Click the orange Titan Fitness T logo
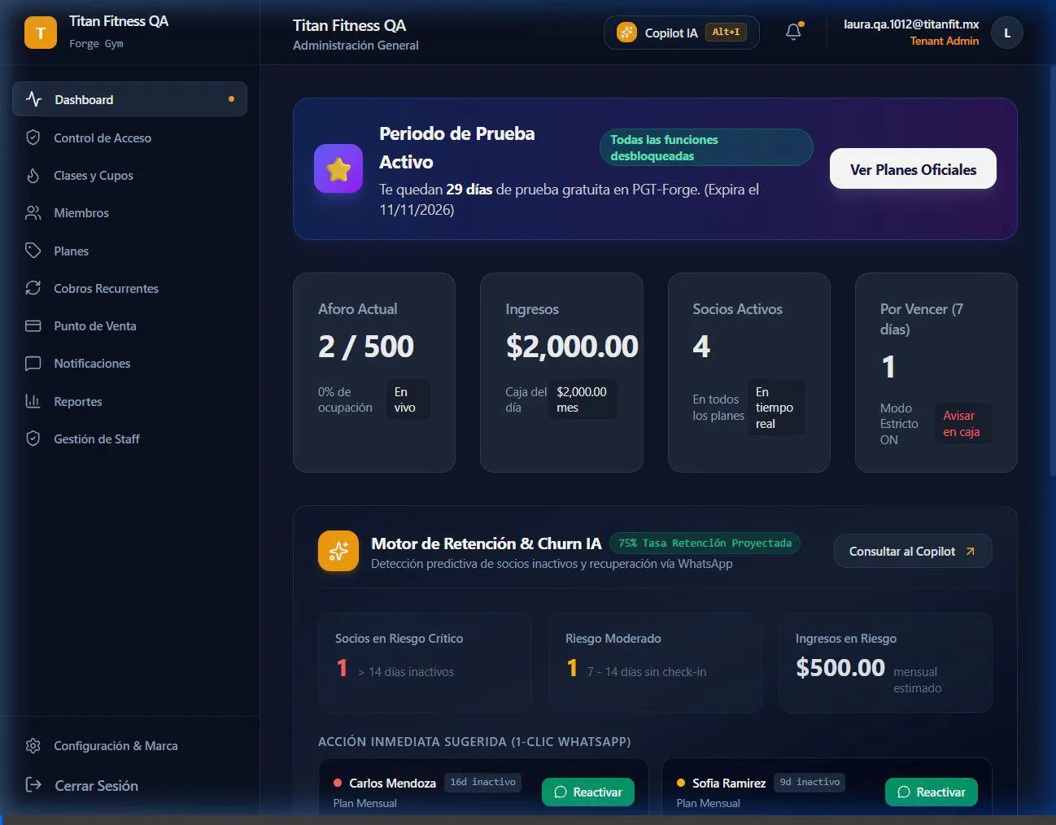Image resolution: width=1056 pixels, height=825 pixels. (x=41, y=33)
